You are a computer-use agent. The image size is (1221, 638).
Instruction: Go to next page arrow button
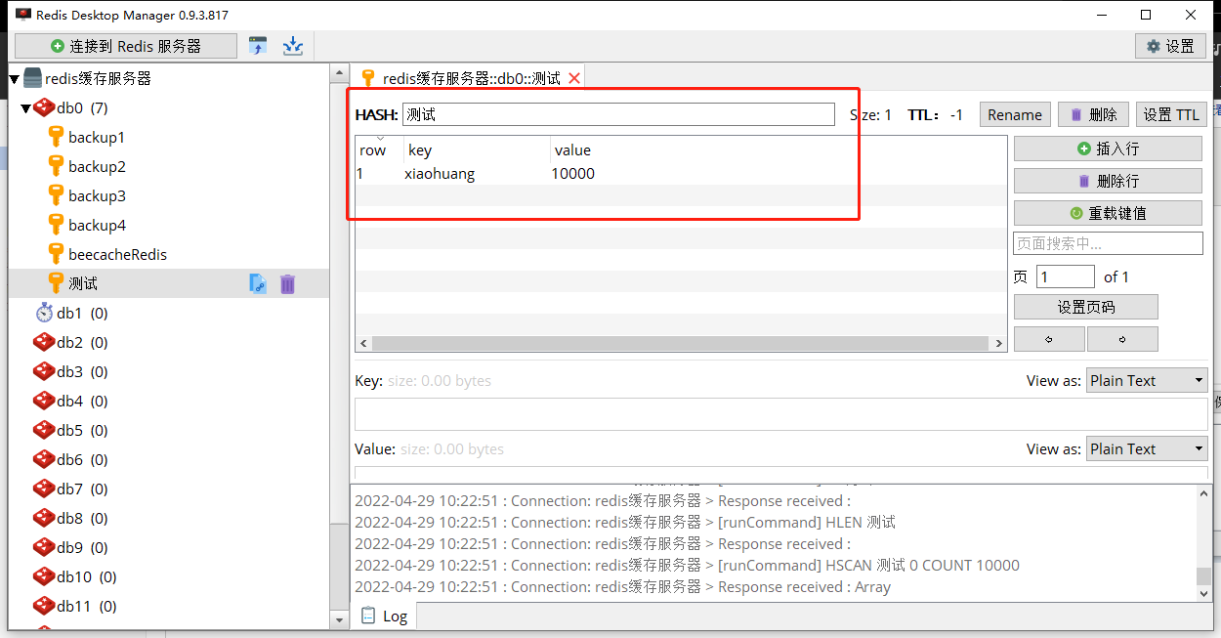(x=1122, y=339)
